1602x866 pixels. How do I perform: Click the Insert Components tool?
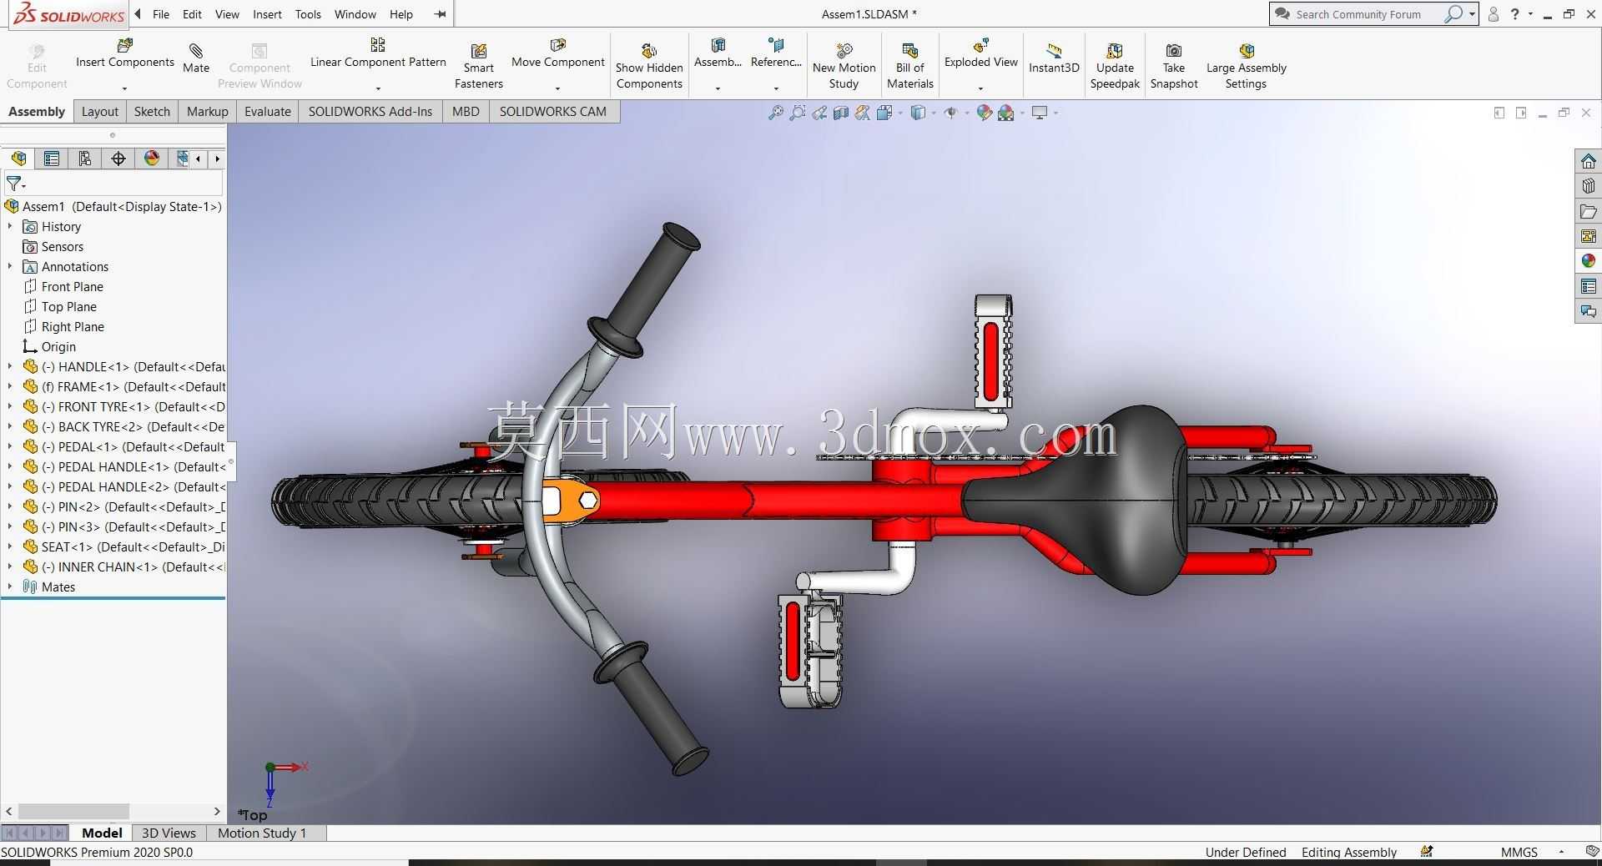[x=125, y=53]
